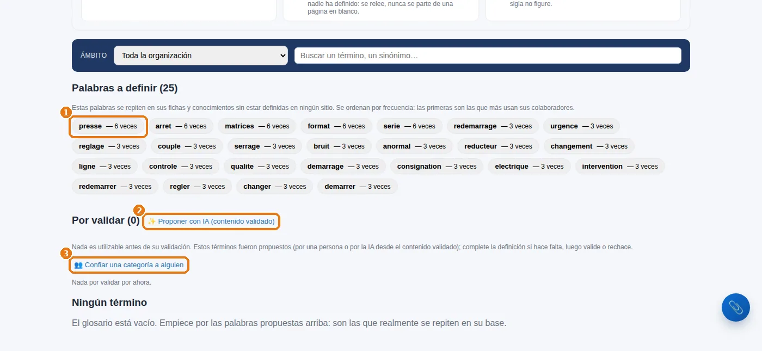Choose the 'matrices' word chip
The height and width of the screenshot is (351, 762).
[257, 126]
